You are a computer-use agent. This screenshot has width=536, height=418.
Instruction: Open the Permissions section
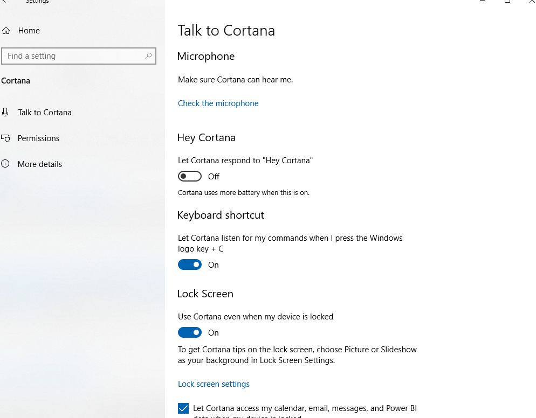(x=38, y=138)
